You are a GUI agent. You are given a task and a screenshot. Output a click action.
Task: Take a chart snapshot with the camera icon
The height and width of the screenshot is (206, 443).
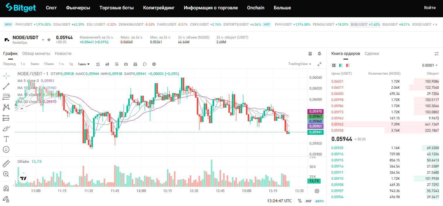tap(126, 64)
